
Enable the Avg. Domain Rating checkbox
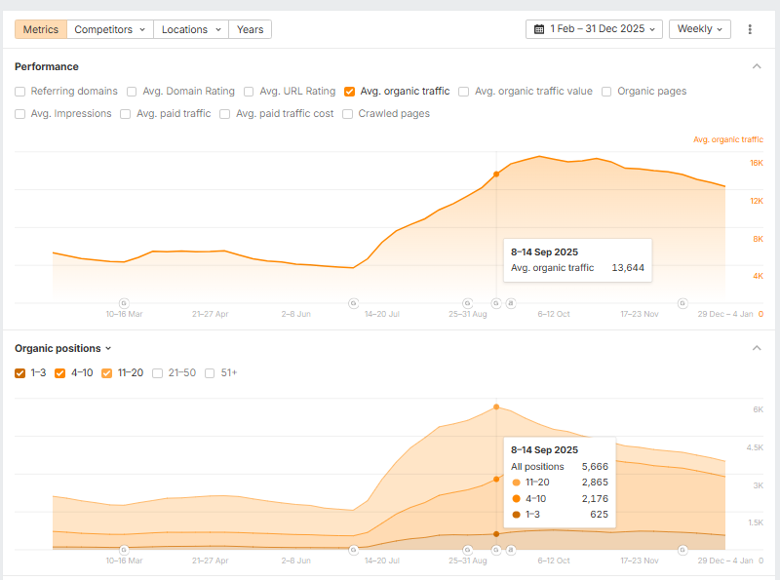click(x=132, y=92)
